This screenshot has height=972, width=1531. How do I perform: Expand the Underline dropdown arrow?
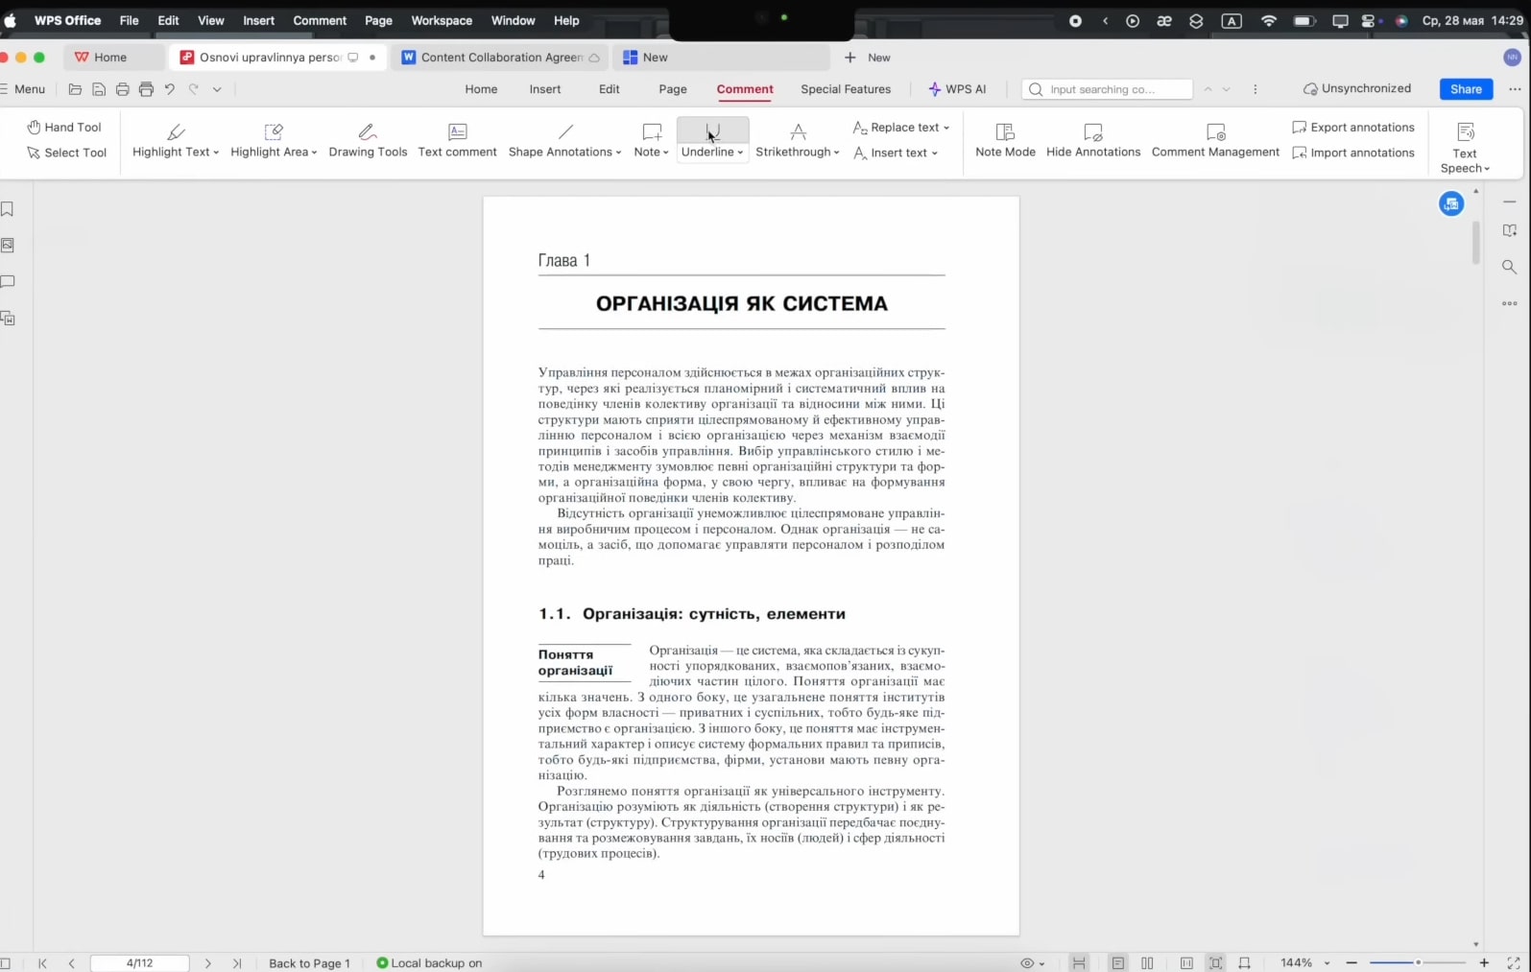coord(740,153)
